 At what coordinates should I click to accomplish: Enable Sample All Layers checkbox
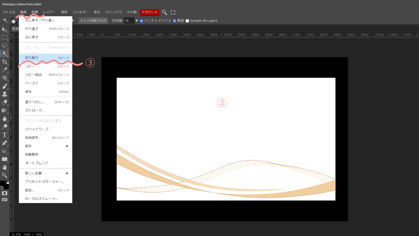187,20
